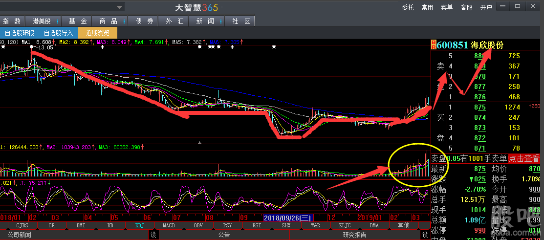Click the 13.05 high price marker
The height and width of the screenshot is (240, 544).
45,47
